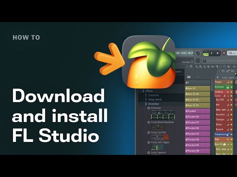Toggle mute LED on Vocodex track
The width and height of the screenshot is (237, 177).
(231, 115)
